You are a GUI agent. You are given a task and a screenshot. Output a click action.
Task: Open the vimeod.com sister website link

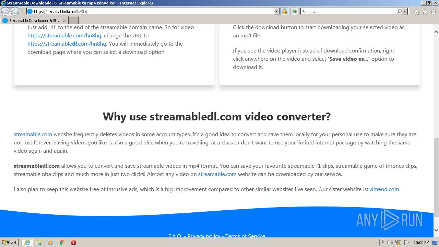pos(384,189)
